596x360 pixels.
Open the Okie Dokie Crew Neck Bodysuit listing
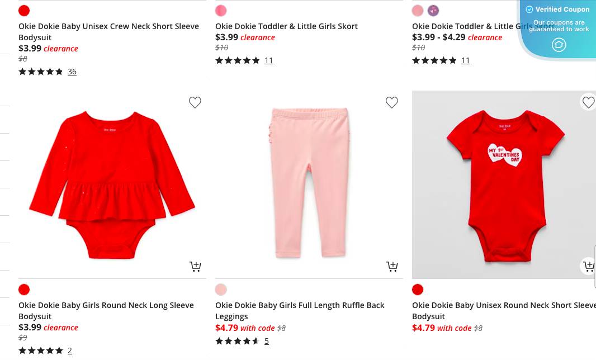(x=108, y=31)
